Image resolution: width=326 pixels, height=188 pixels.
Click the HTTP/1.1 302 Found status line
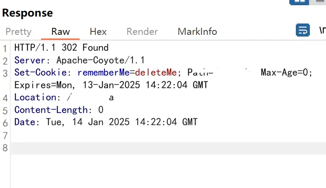pos(61,47)
